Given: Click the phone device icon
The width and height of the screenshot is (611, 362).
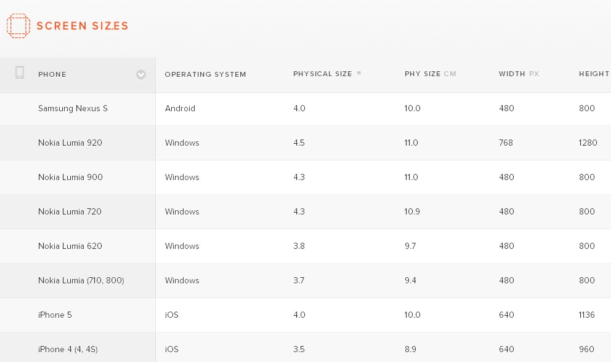Looking at the screenshot, I should pyautogui.click(x=20, y=73).
